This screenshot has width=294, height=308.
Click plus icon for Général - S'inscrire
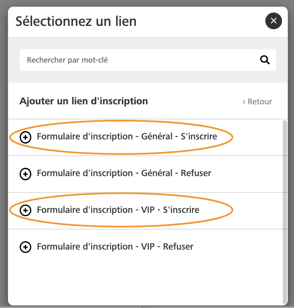25,137
